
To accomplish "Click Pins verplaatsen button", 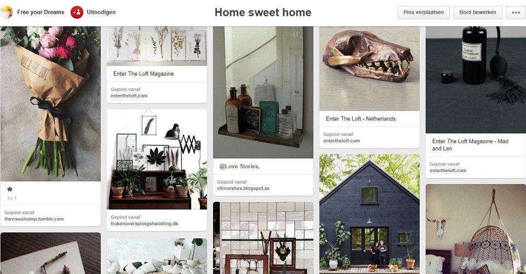I will point(424,13).
